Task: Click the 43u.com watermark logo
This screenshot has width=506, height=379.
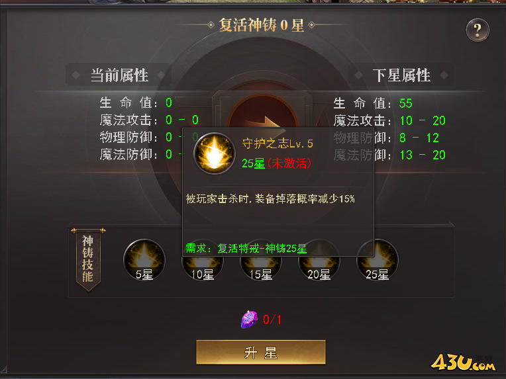Action: [464, 362]
